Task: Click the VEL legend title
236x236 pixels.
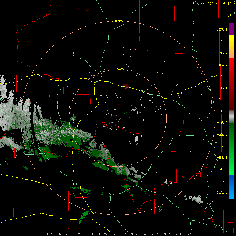Action: [x=230, y=16]
